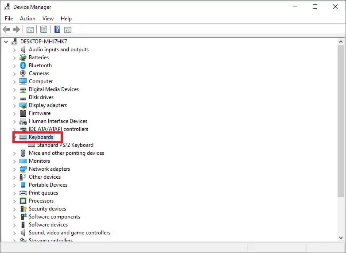
Task: Select Standard PS/2 Keyboard device
Action: 65,145
